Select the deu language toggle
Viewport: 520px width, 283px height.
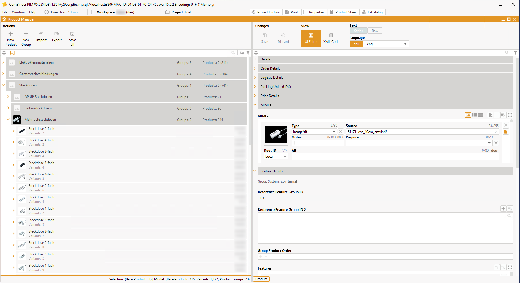356,44
